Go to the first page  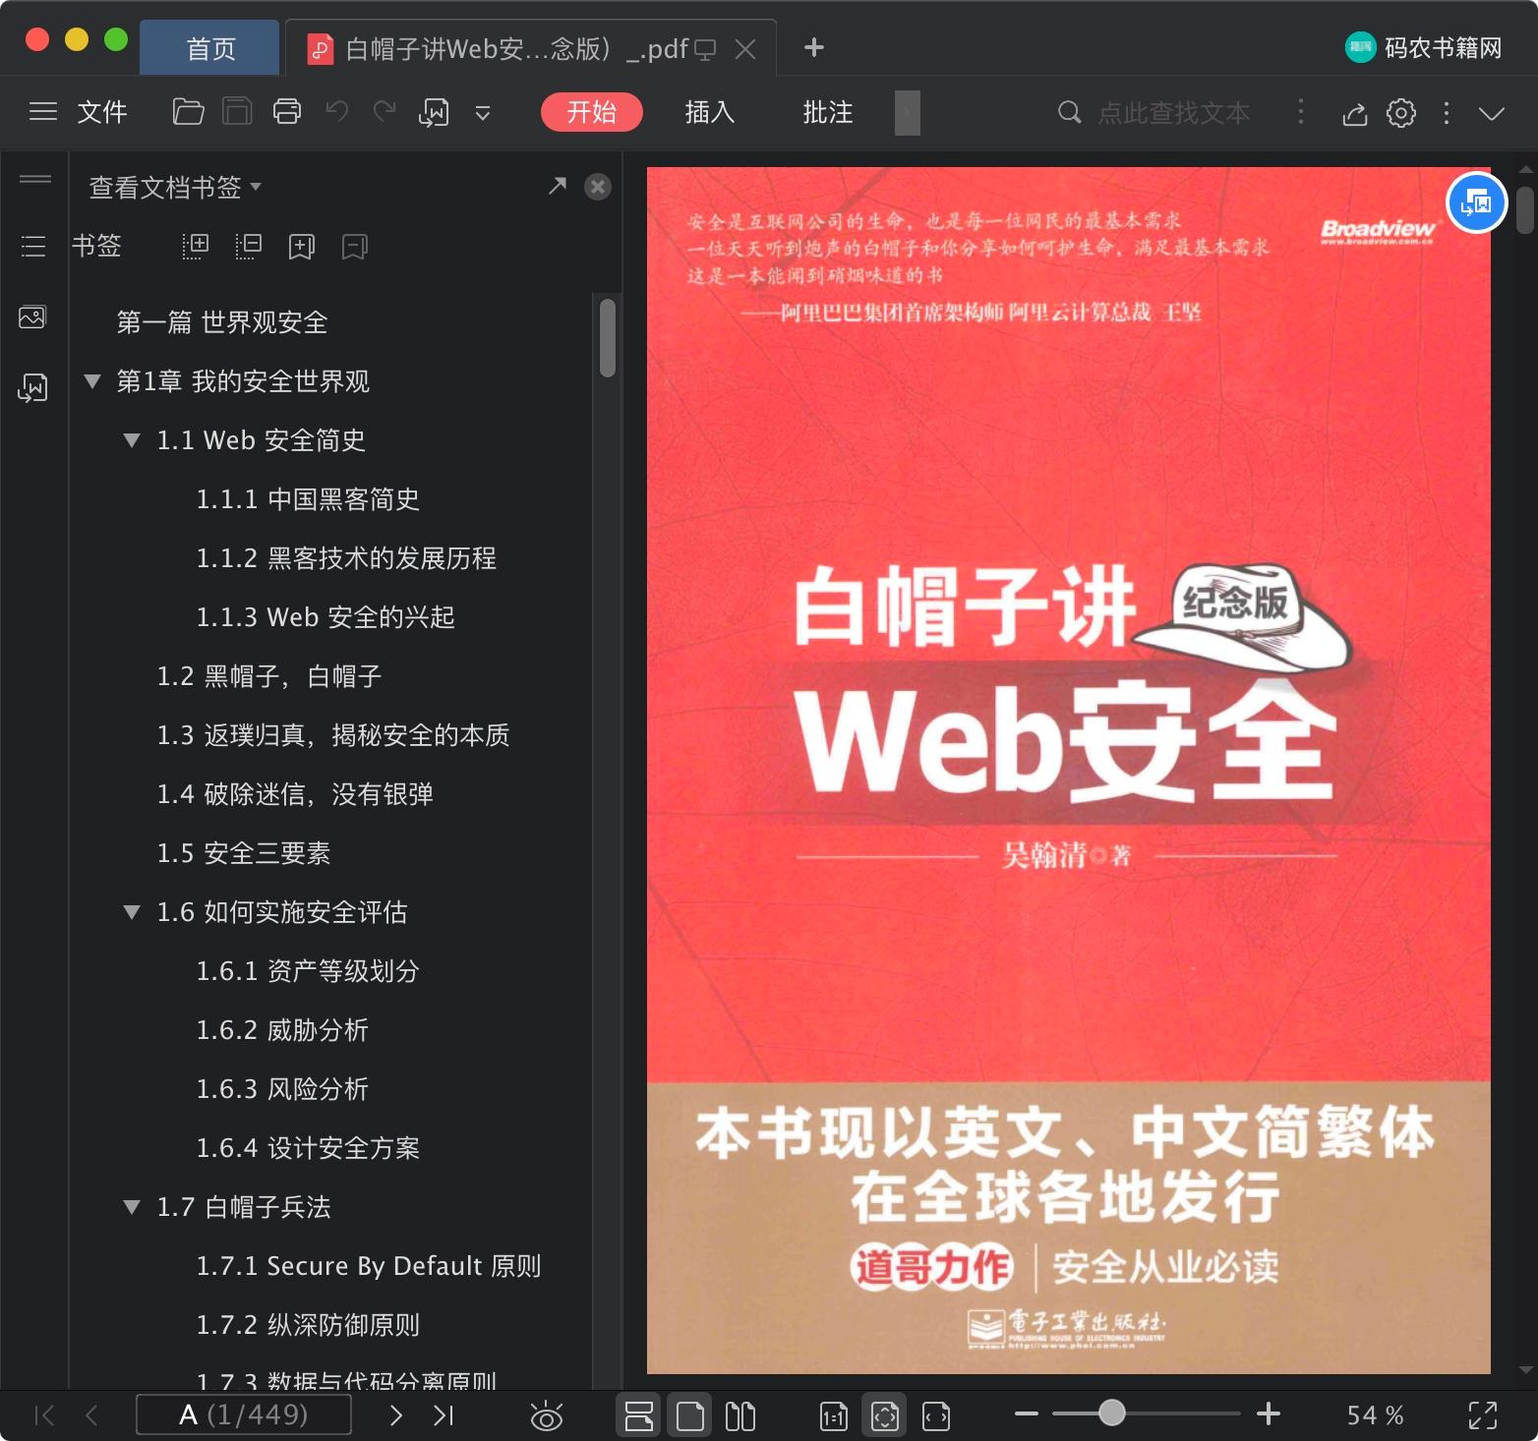click(x=44, y=1415)
